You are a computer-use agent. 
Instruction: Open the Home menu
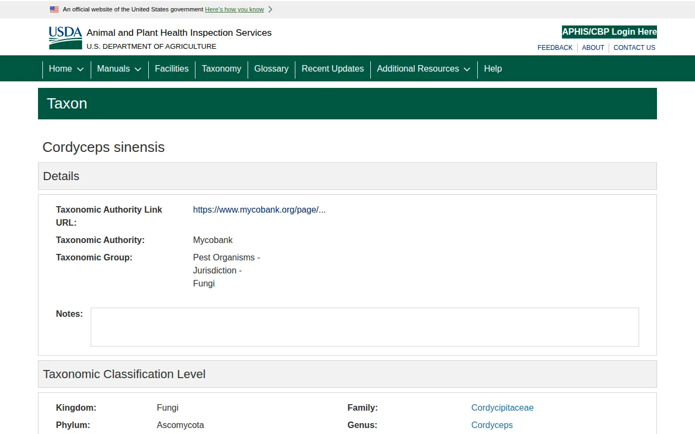tap(60, 69)
